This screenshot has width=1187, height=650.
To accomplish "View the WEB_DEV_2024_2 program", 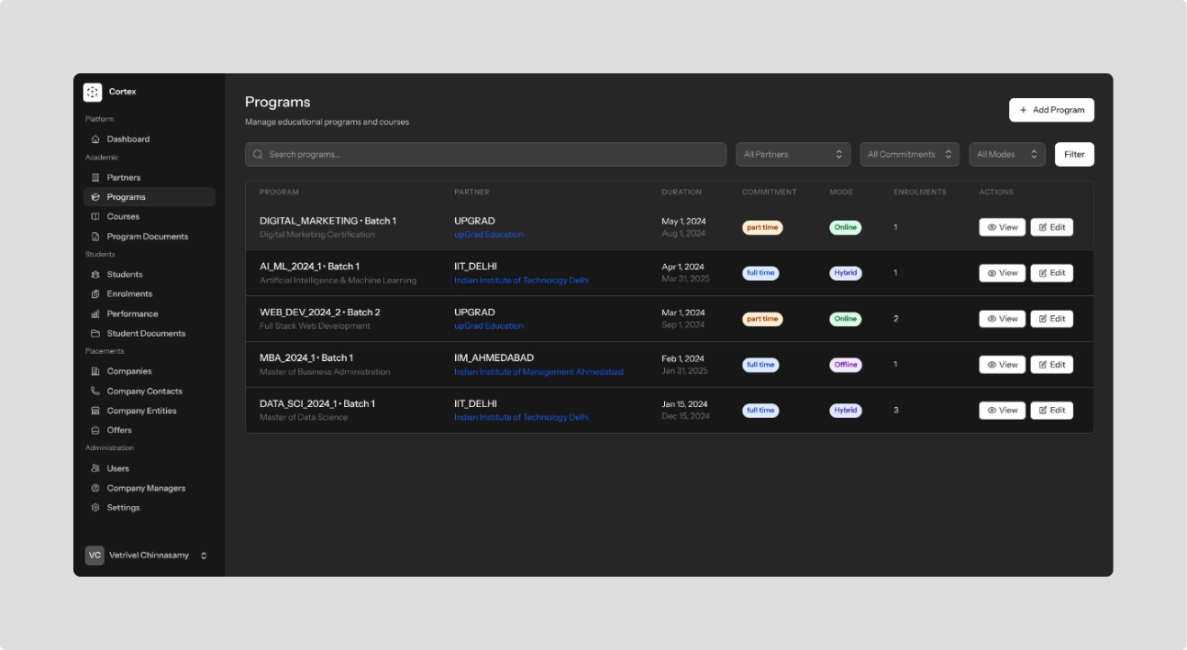I will point(1002,319).
